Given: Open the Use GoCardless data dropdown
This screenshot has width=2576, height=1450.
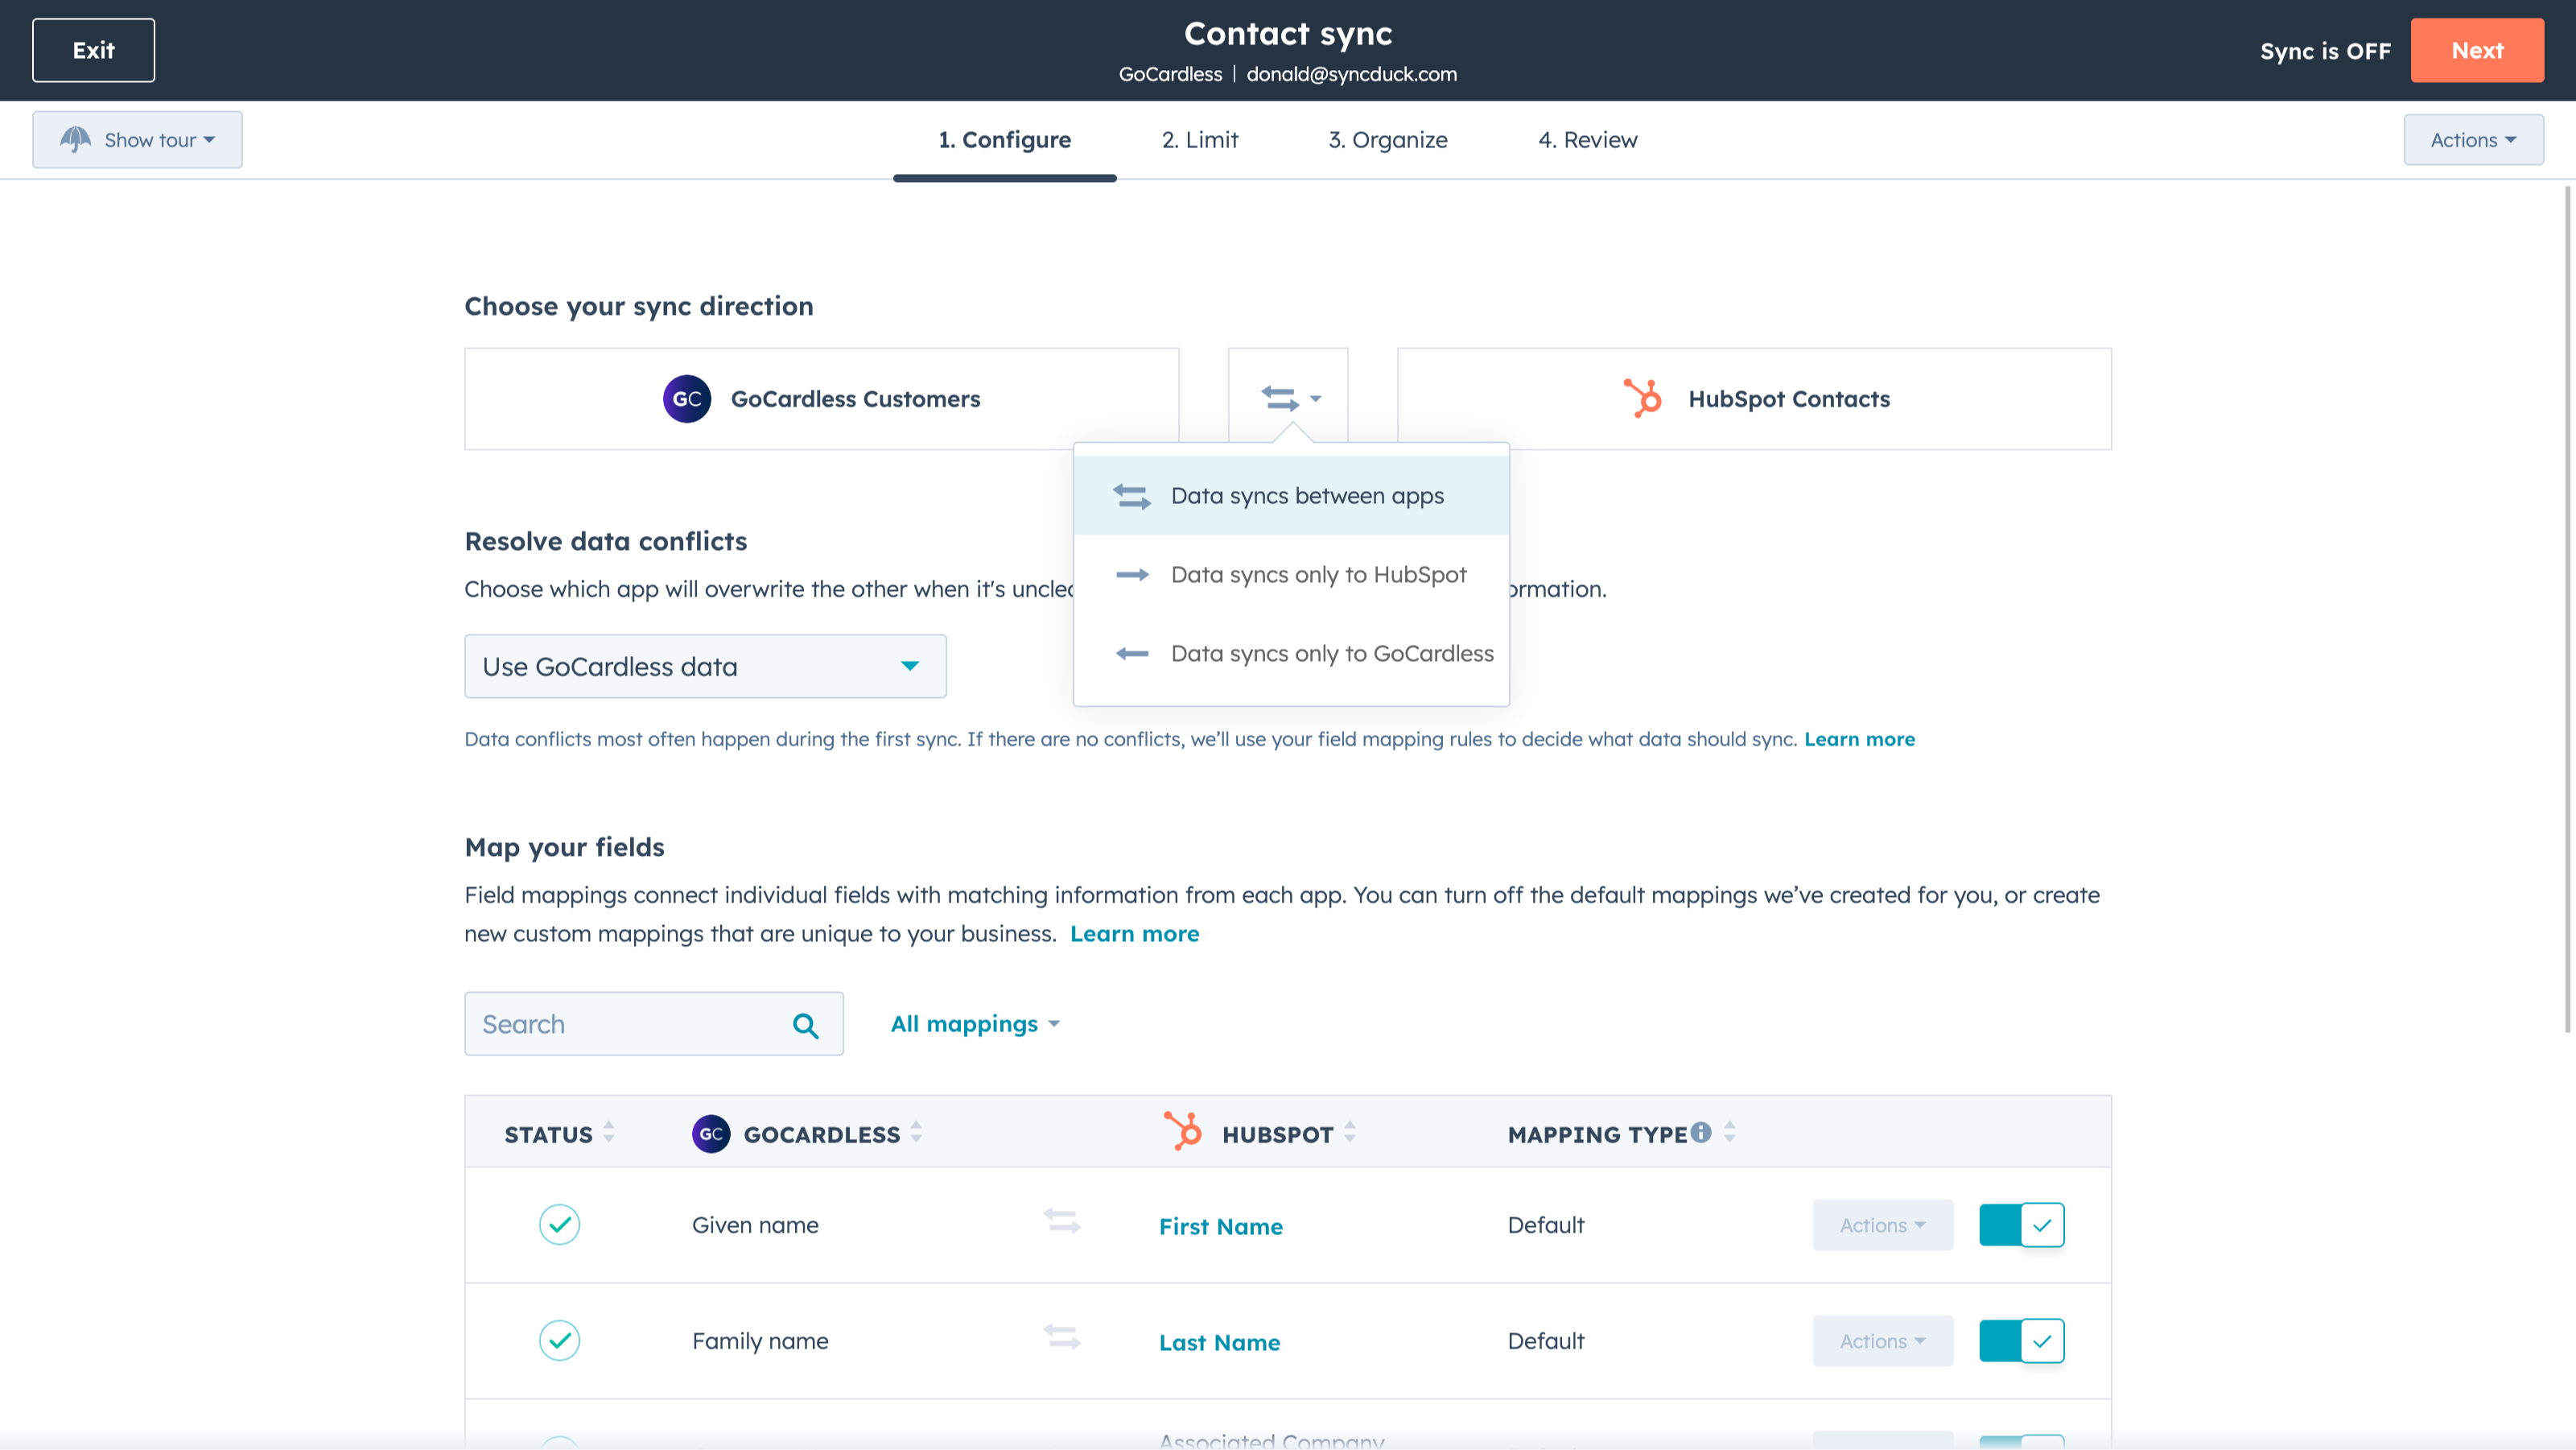Looking at the screenshot, I should (704, 666).
